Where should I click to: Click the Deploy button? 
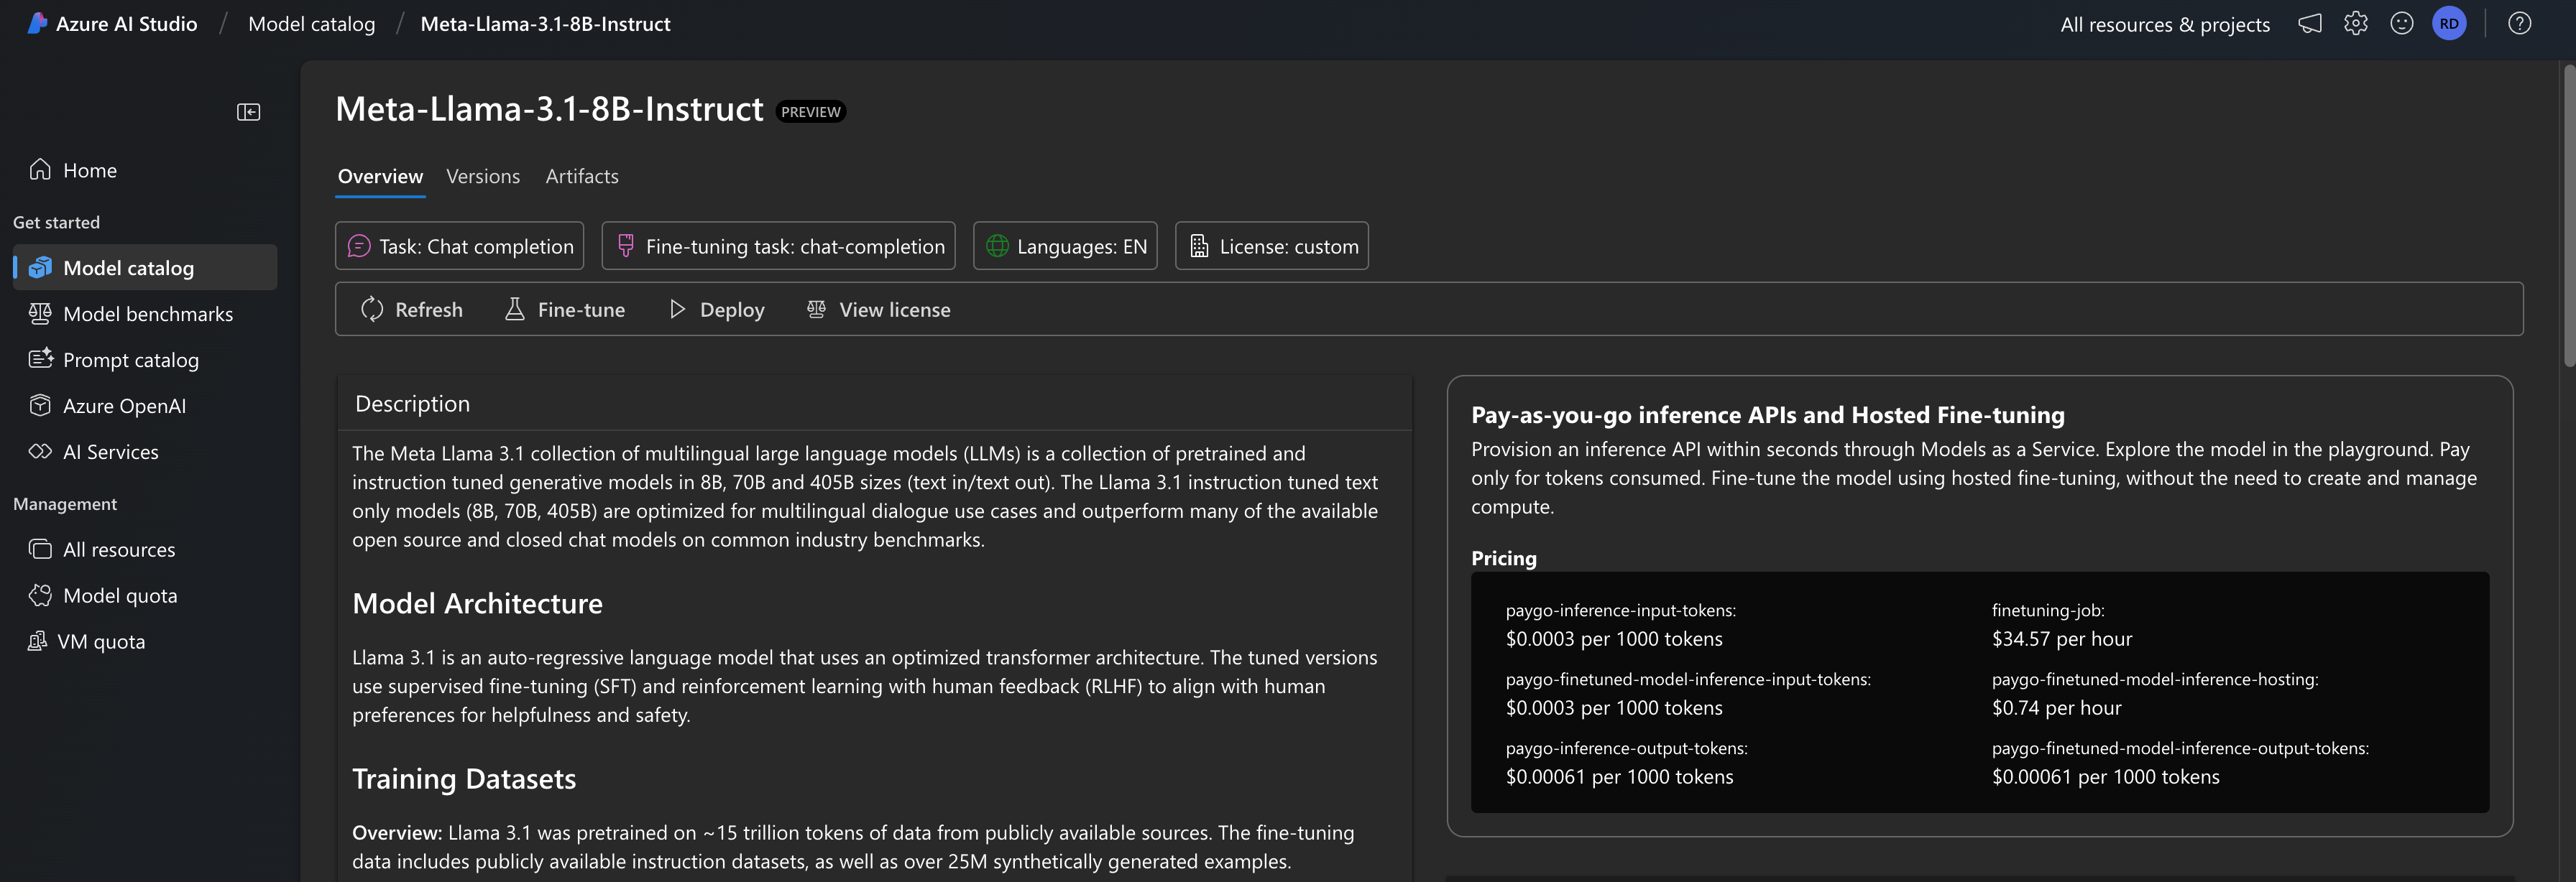(716, 310)
